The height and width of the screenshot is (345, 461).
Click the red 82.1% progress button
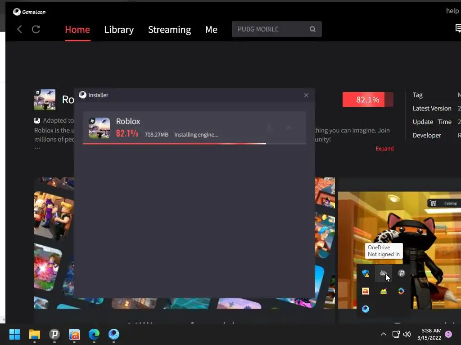[368, 100]
